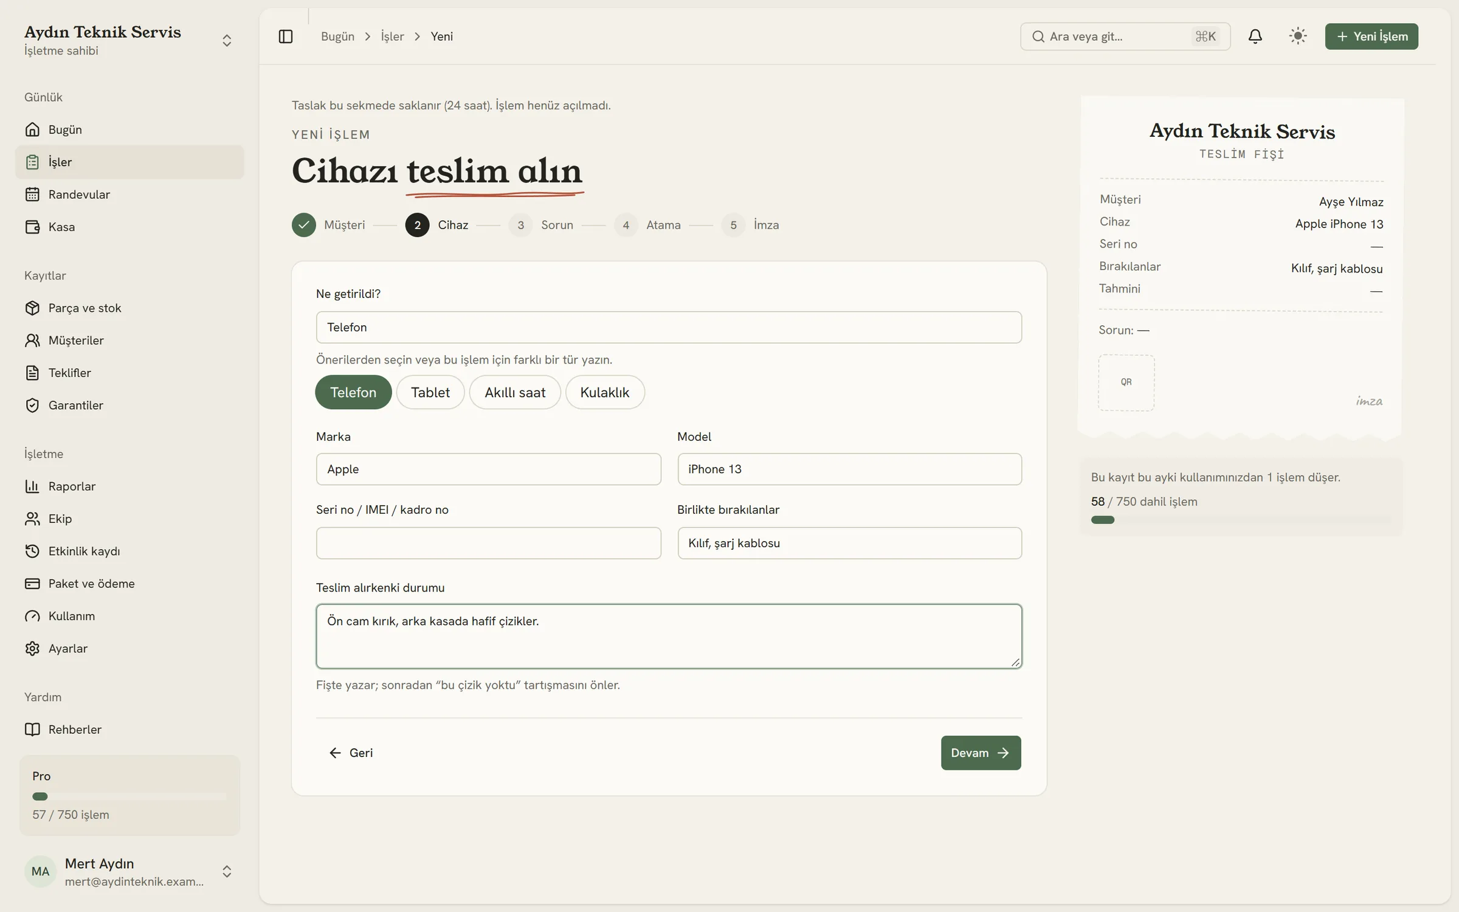
Task: Toggle the sidebar panel icon
Action: (x=285, y=36)
